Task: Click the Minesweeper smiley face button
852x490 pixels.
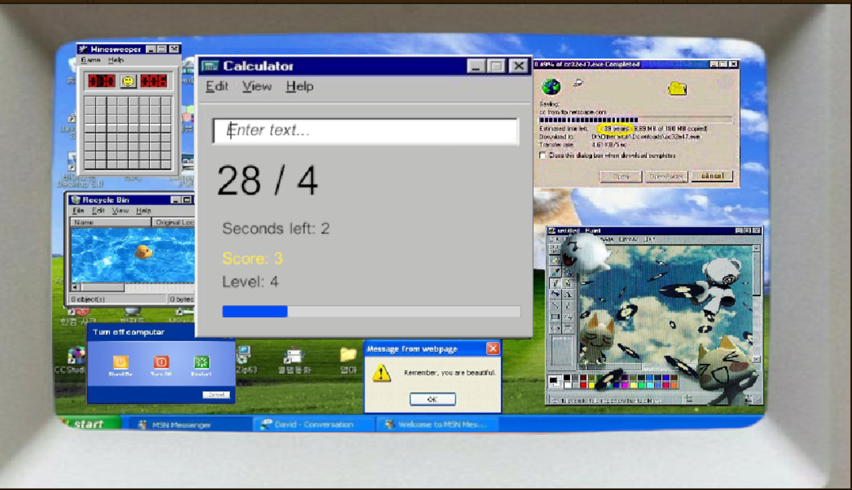Action: tap(128, 81)
